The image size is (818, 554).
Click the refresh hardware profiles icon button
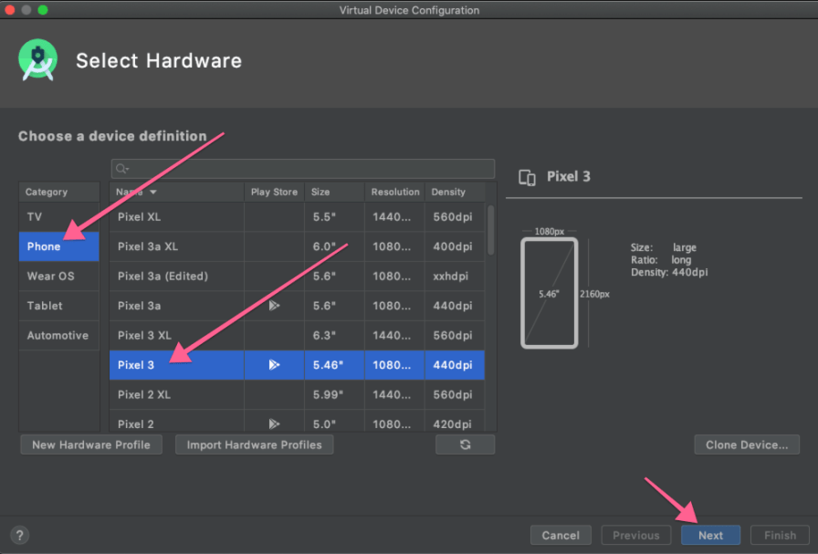tap(465, 444)
